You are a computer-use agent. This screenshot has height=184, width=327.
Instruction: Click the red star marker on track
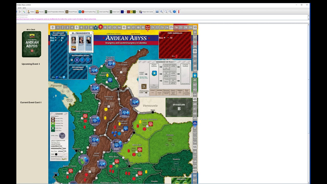coord(101,27)
